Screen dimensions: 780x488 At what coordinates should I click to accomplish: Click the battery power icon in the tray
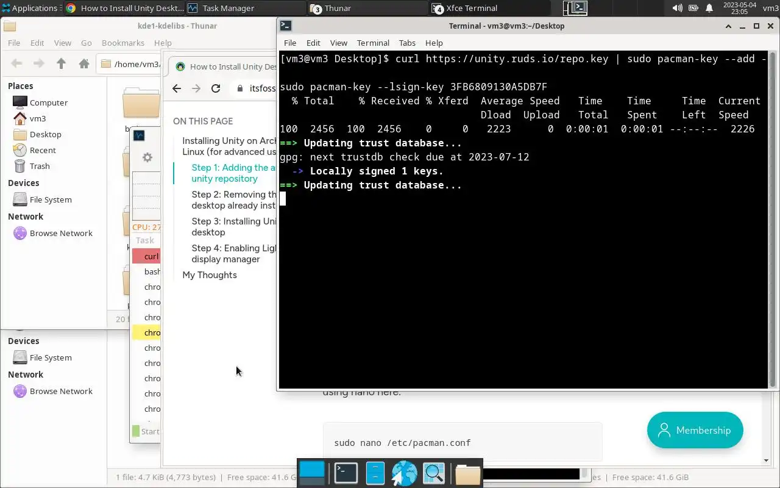[x=693, y=8]
